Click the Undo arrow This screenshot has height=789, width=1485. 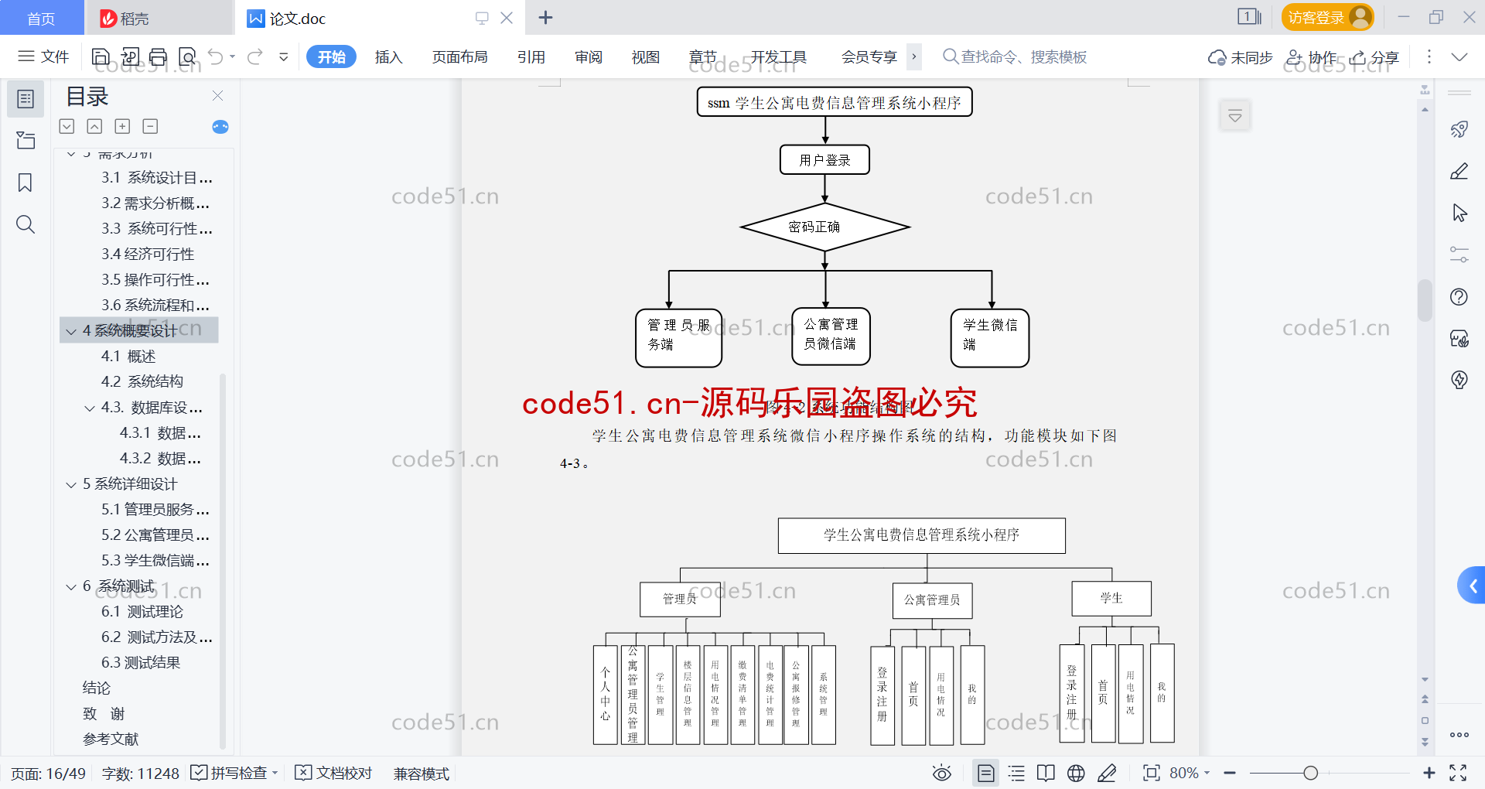[216, 56]
